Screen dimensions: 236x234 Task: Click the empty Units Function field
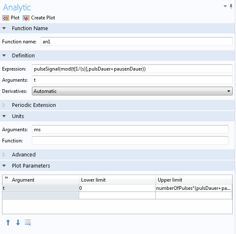(130, 141)
